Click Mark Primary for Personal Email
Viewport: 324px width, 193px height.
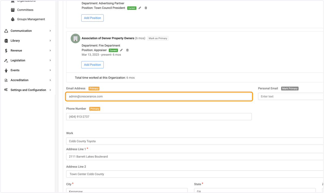290,89
